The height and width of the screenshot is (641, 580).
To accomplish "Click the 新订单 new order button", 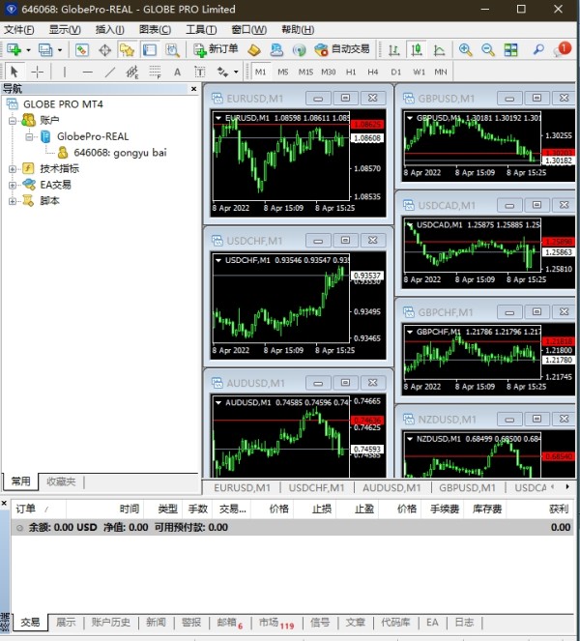I will click(x=216, y=49).
